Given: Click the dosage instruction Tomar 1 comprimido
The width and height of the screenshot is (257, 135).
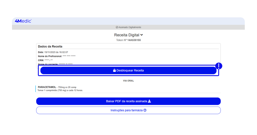Looking at the screenshot, I should tap(60, 90).
